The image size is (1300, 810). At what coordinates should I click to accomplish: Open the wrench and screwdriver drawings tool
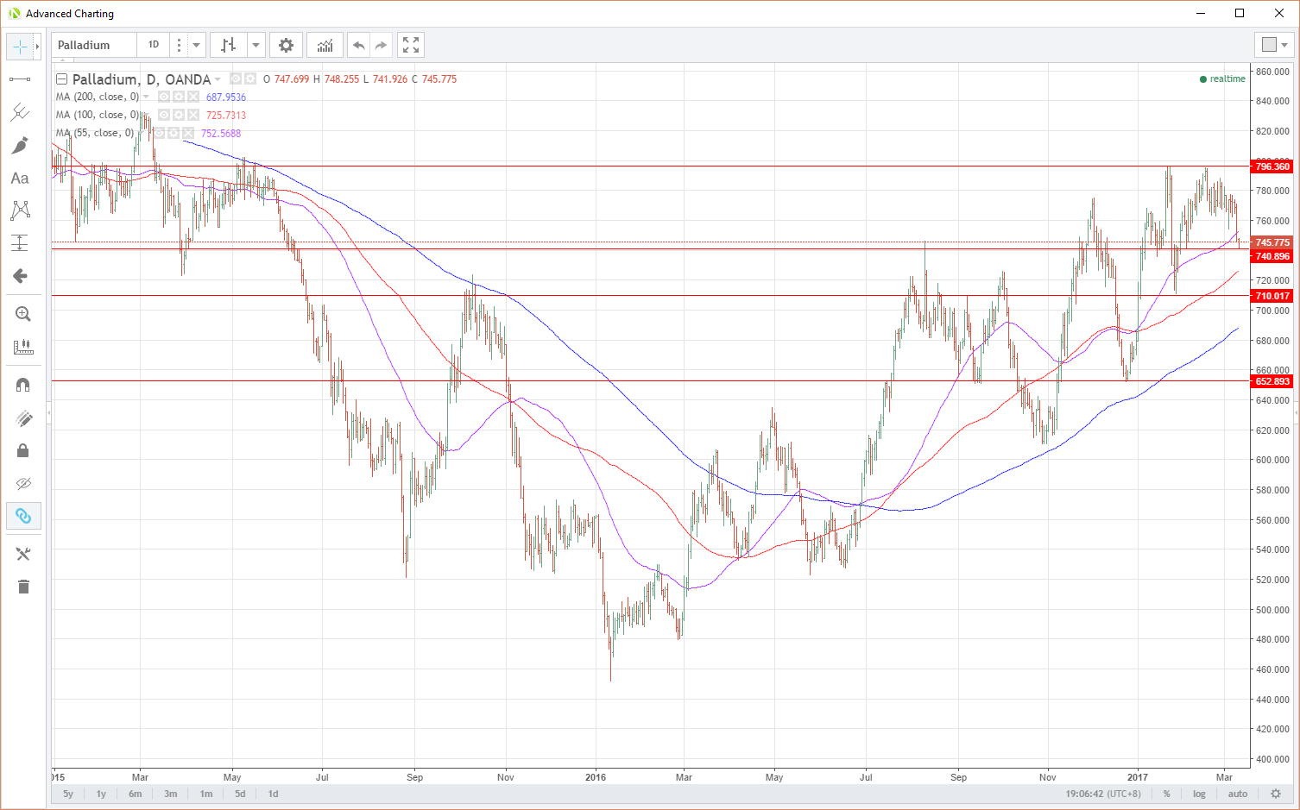coord(23,554)
